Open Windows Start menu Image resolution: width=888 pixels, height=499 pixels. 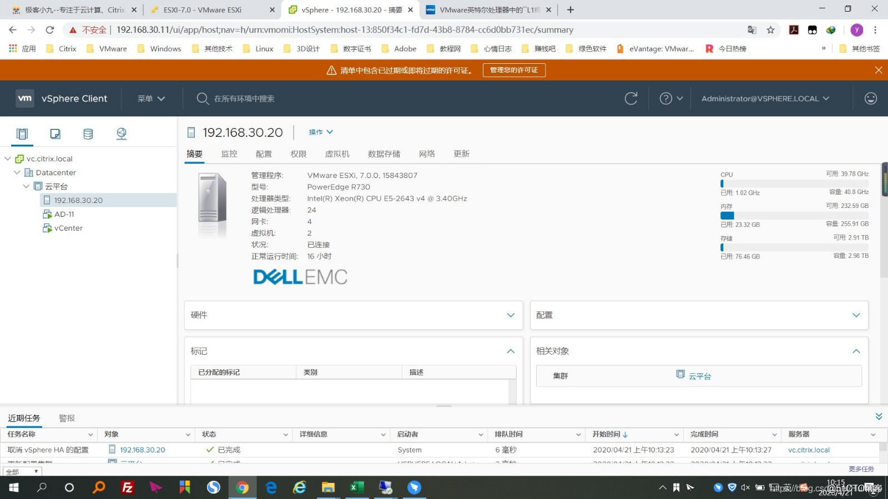(x=14, y=487)
